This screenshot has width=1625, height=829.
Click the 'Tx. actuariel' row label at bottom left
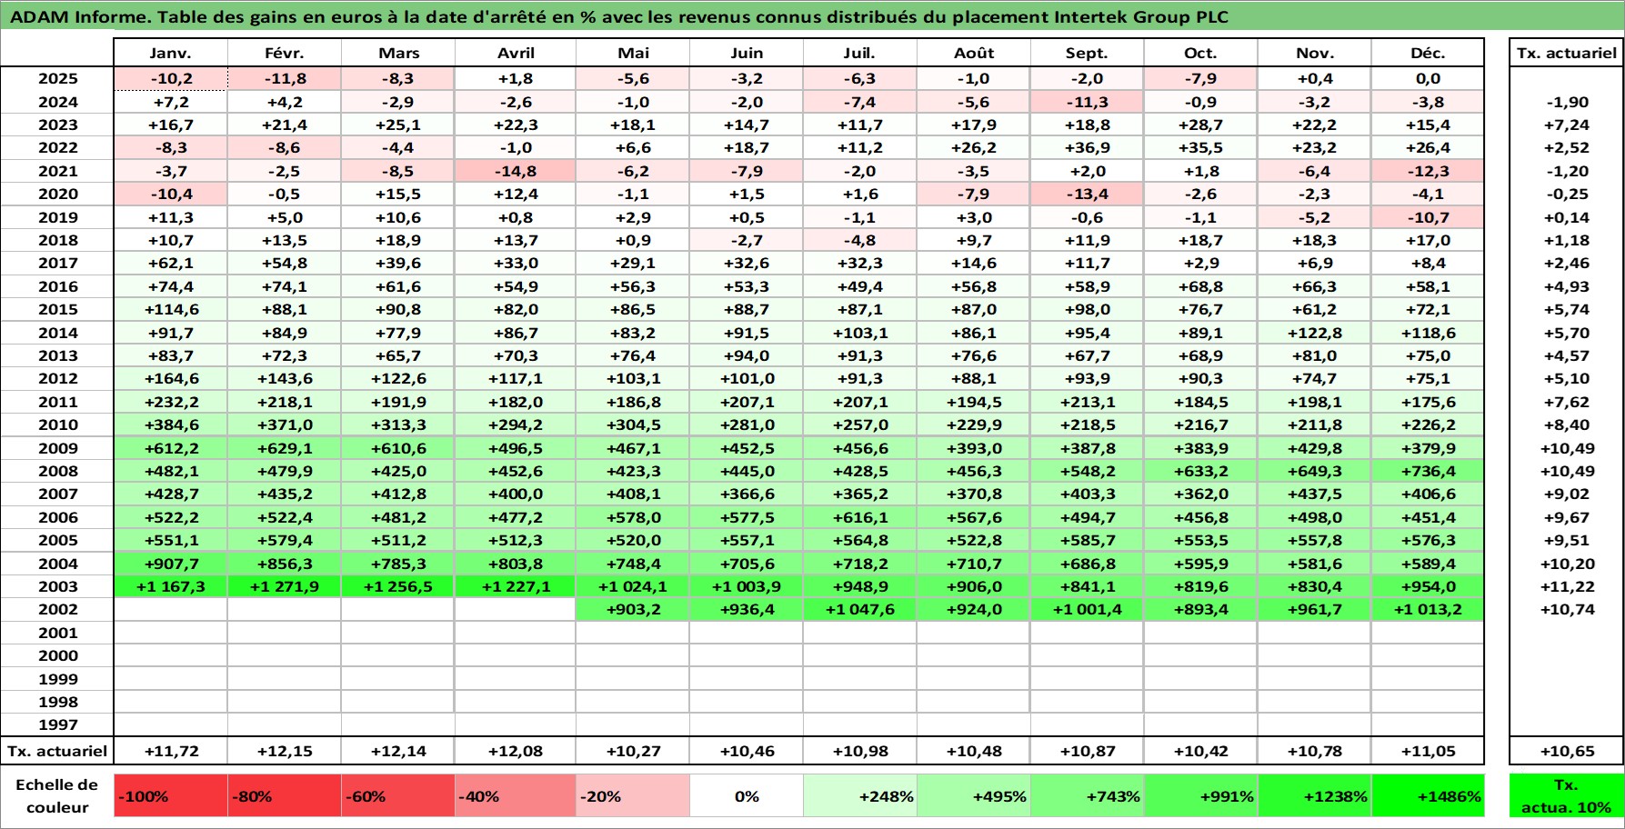point(56,751)
